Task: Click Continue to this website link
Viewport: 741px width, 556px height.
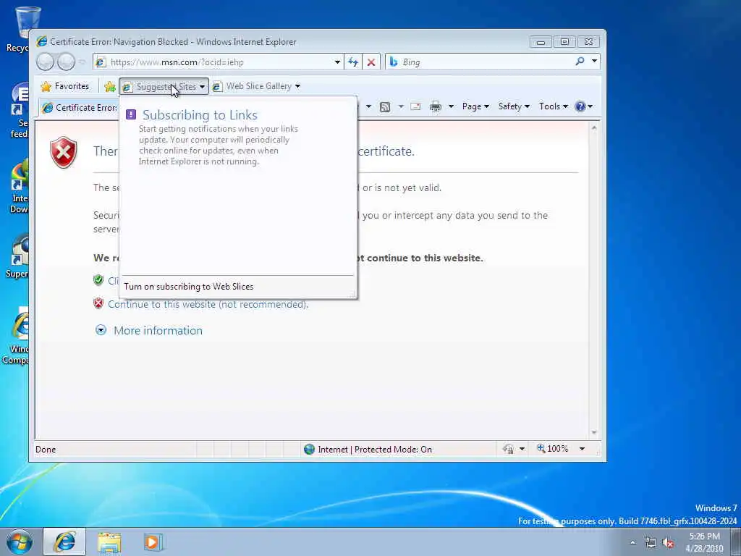Action: pos(208,305)
